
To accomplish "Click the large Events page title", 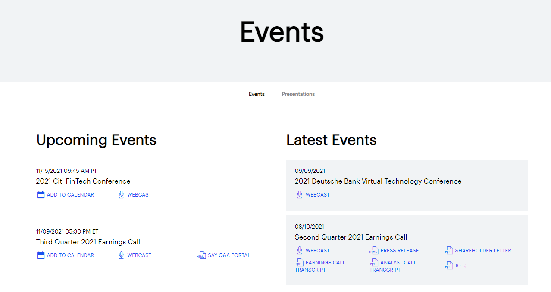I will 282,32.
